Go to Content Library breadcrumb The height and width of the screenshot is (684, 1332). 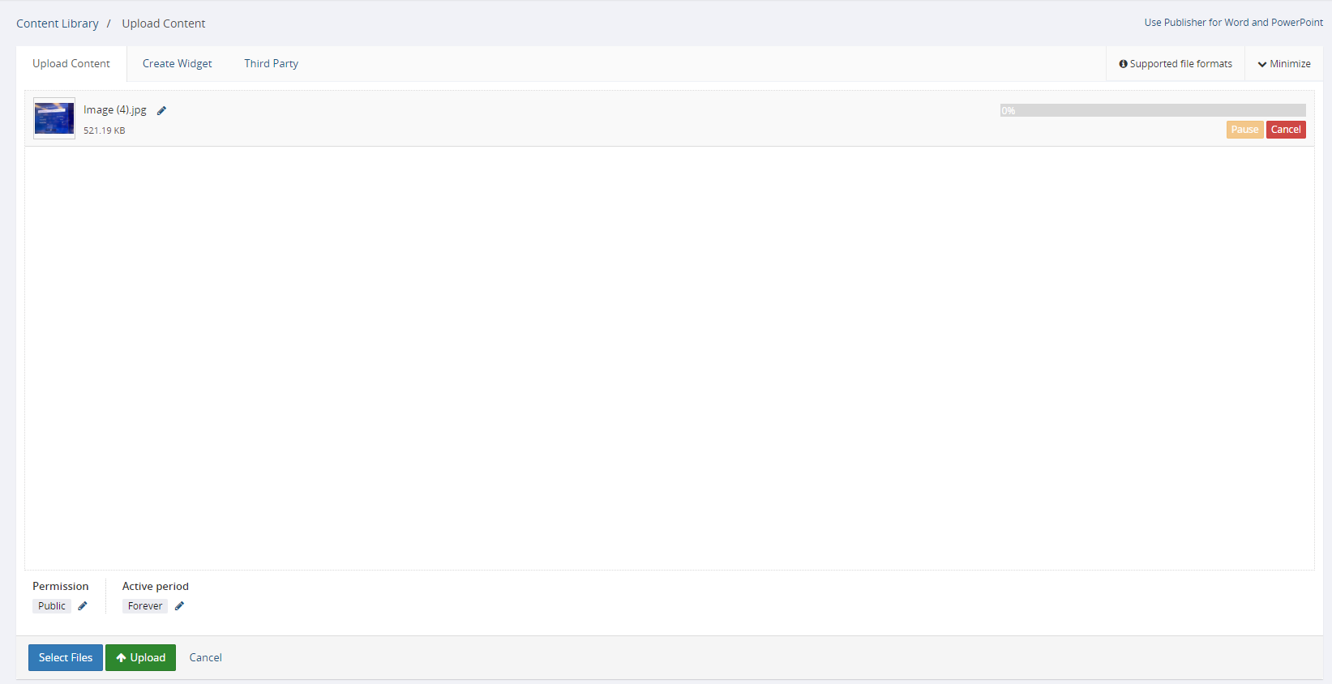[x=58, y=24]
